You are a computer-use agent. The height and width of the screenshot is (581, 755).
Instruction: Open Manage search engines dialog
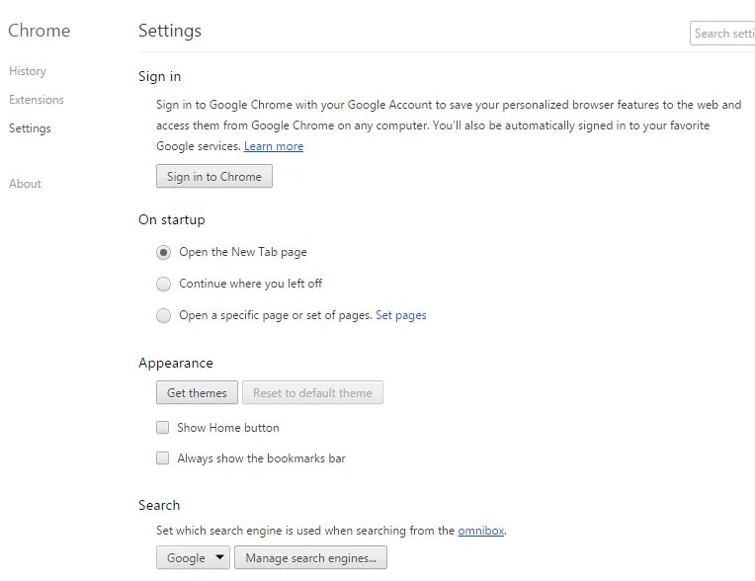[310, 558]
